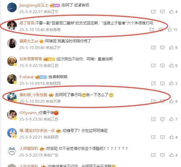Click 东京雪雪雪雪's bear avatar
This screenshot has height=167, width=181.
12,61
